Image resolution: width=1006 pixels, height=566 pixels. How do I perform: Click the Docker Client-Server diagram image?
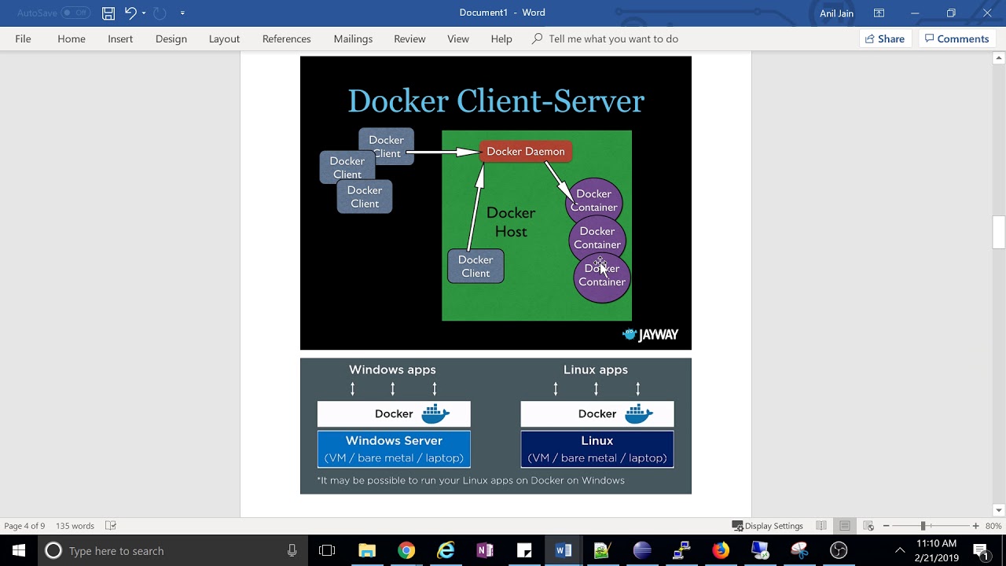tap(496, 203)
